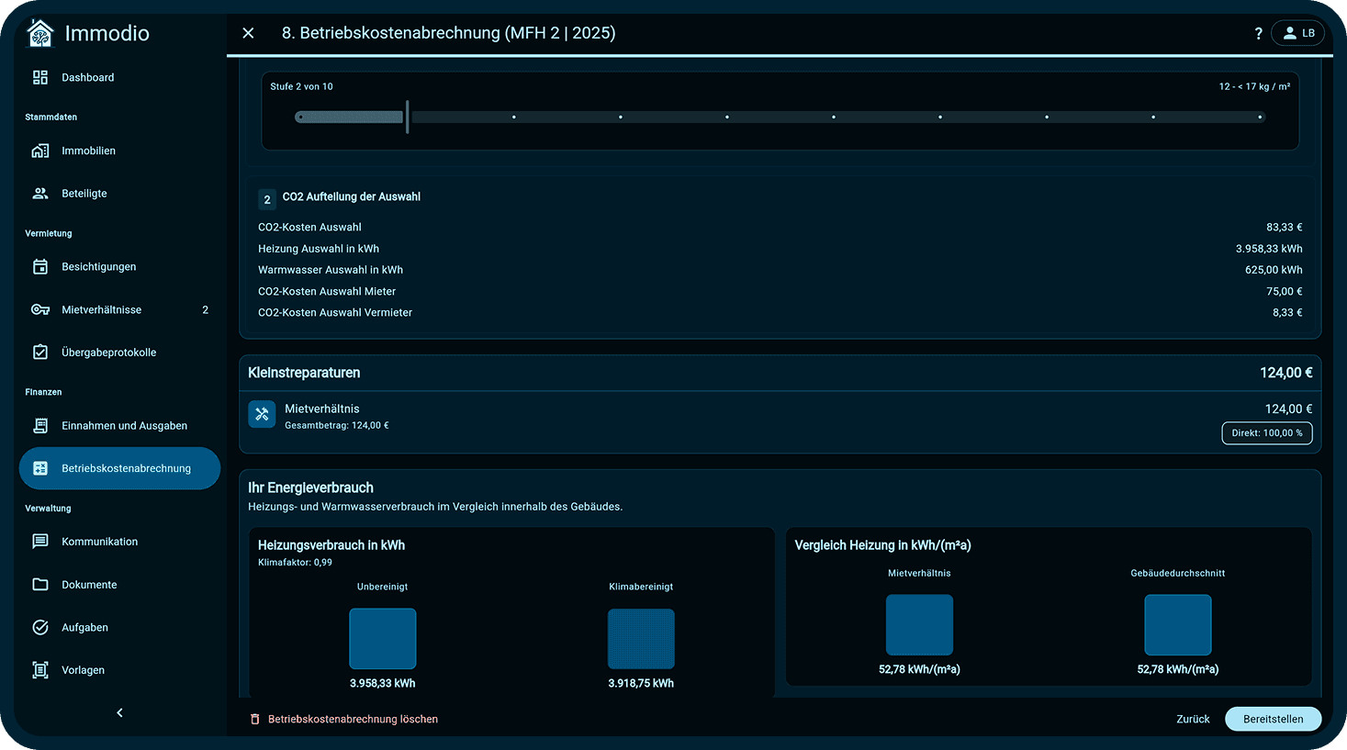
Task: Click CO2-Kosten Auswahl Vermieter value 8,33 €
Action: coord(1287,313)
